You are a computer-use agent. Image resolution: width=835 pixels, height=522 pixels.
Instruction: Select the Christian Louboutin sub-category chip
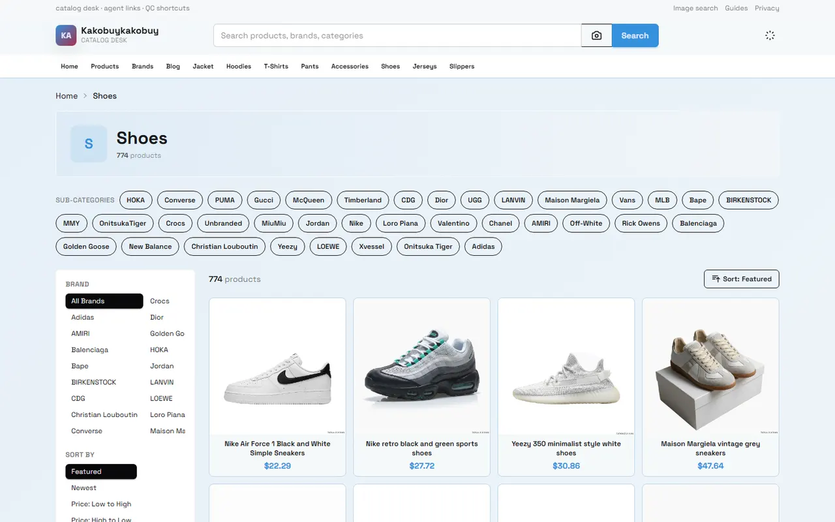tap(224, 247)
